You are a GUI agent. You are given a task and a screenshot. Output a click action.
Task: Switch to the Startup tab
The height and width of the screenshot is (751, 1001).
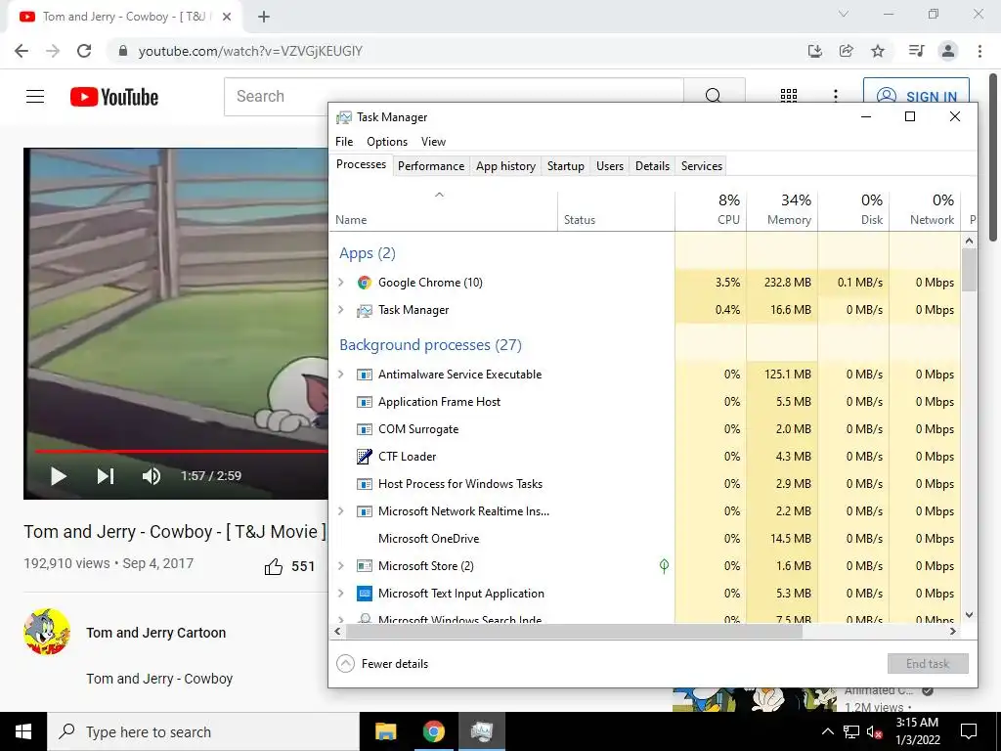[566, 166]
